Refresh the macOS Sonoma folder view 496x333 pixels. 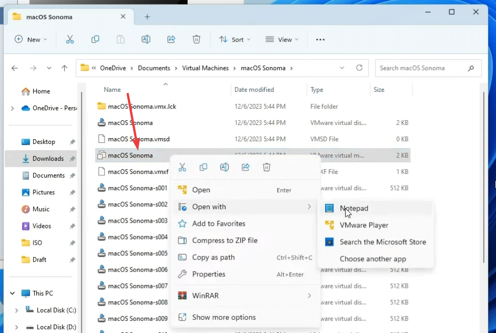(359, 68)
